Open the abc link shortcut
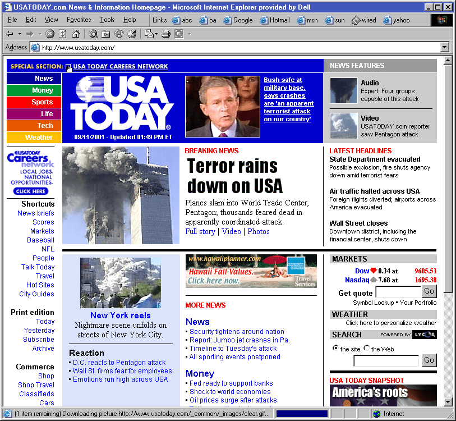 pos(182,20)
